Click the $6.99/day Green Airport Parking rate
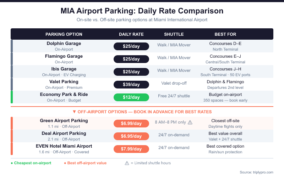284x177 pixels. point(131,124)
